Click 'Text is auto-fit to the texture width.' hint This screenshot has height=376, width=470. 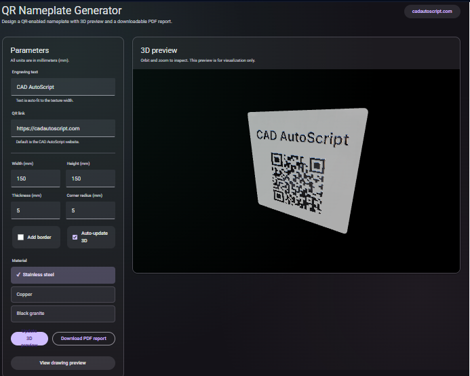pyautogui.click(x=45, y=100)
